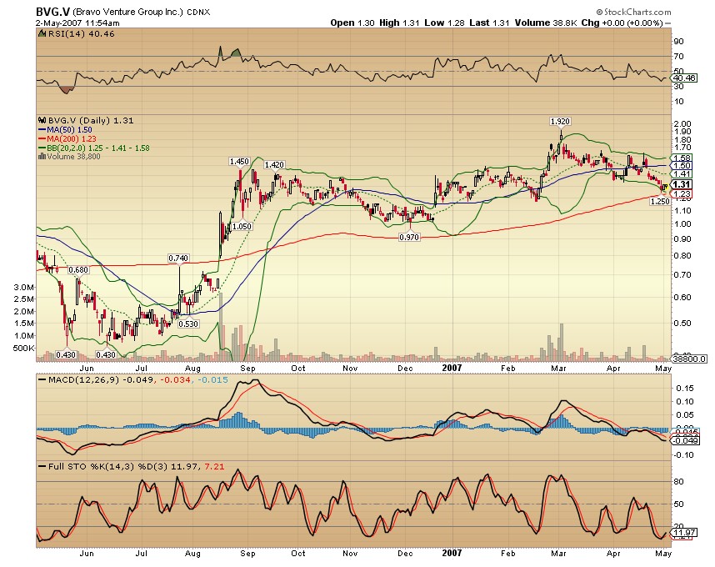Click the 0.530 price label
Viewport: 715px width, 567px height.
coord(188,324)
